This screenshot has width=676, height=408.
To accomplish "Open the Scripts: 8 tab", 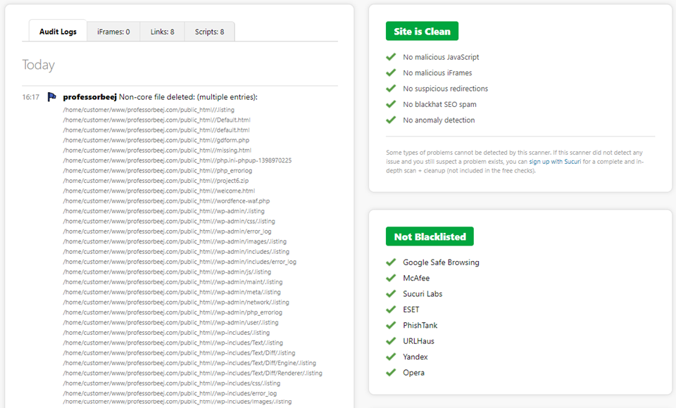I will (209, 32).
